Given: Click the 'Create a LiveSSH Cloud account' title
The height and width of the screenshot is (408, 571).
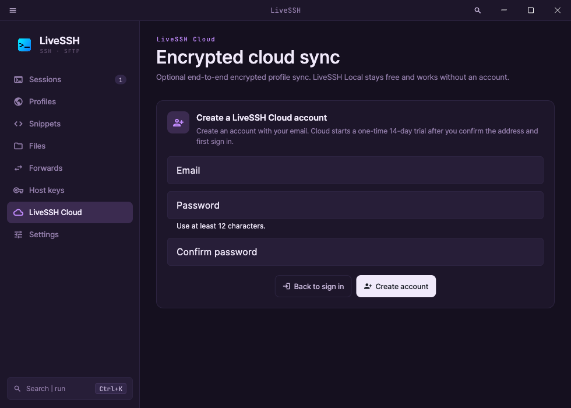Looking at the screenshot, I should click(x=262, y=118).
